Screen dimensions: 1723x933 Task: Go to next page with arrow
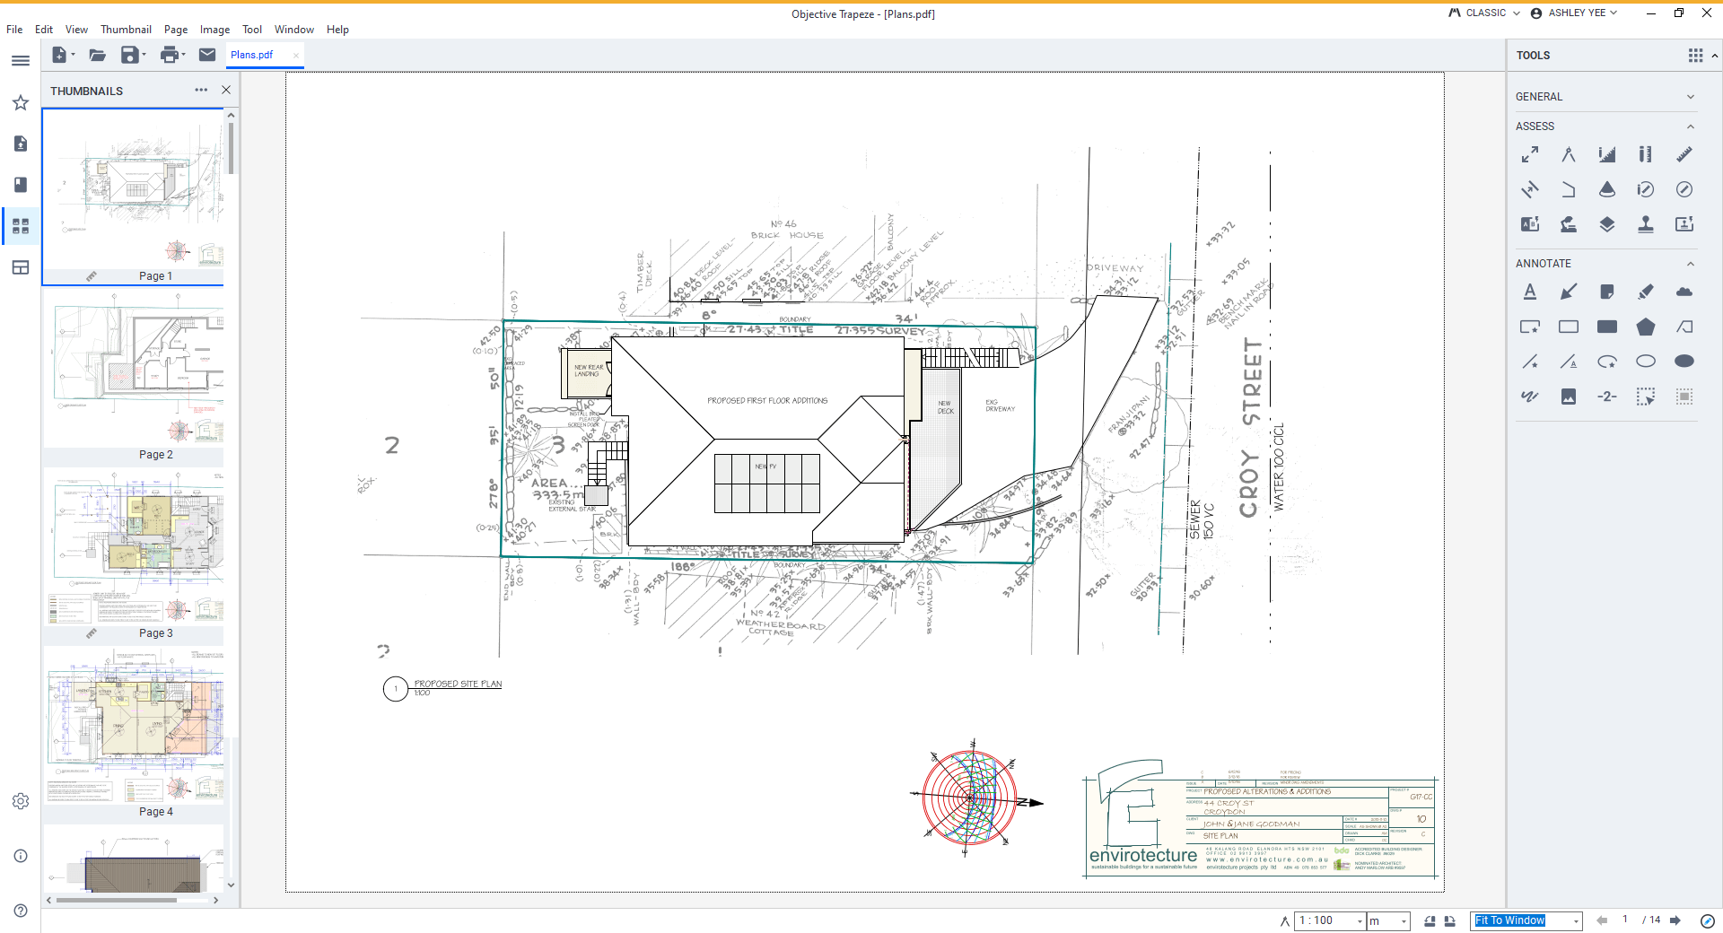[1675, 920]
